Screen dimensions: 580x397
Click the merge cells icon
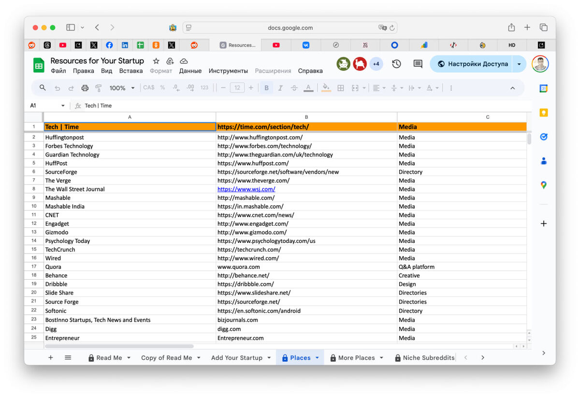pos(355,88)
